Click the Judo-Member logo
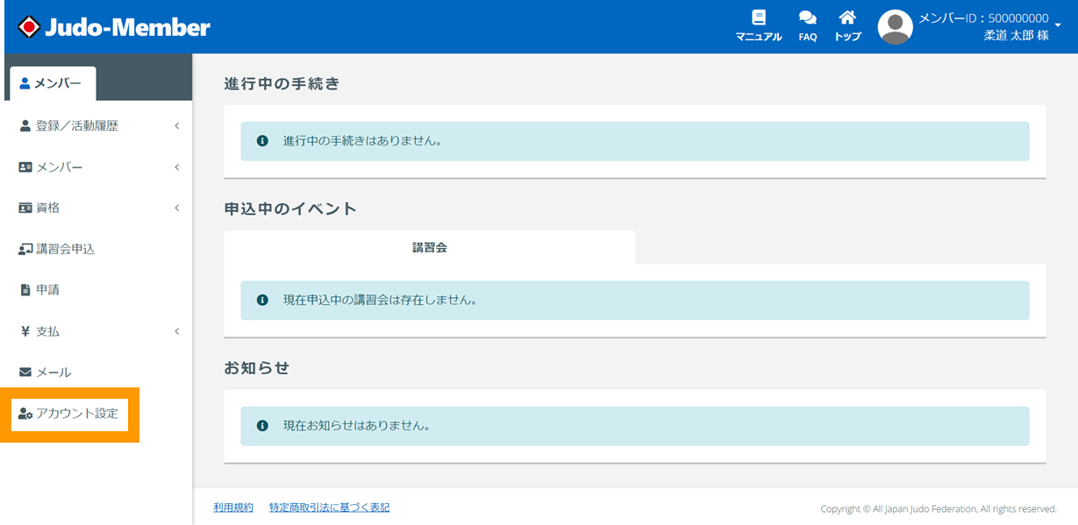The width and height of the screenshot is (1078, 525). [x=114, y=27]
